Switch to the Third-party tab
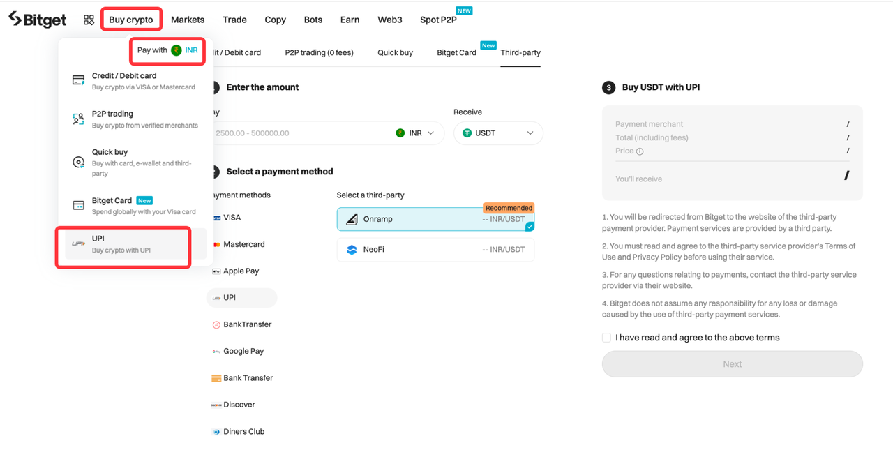893x466 pixels. [x=520, y=52]
